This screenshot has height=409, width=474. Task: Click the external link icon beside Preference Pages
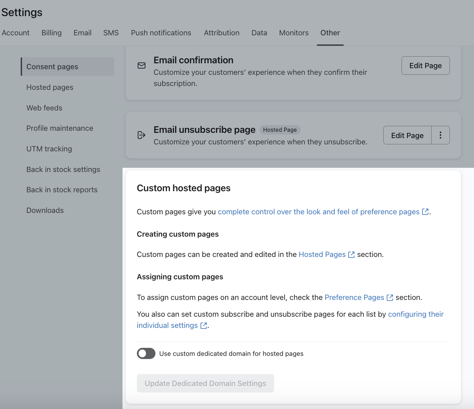(x=390, y=297)
